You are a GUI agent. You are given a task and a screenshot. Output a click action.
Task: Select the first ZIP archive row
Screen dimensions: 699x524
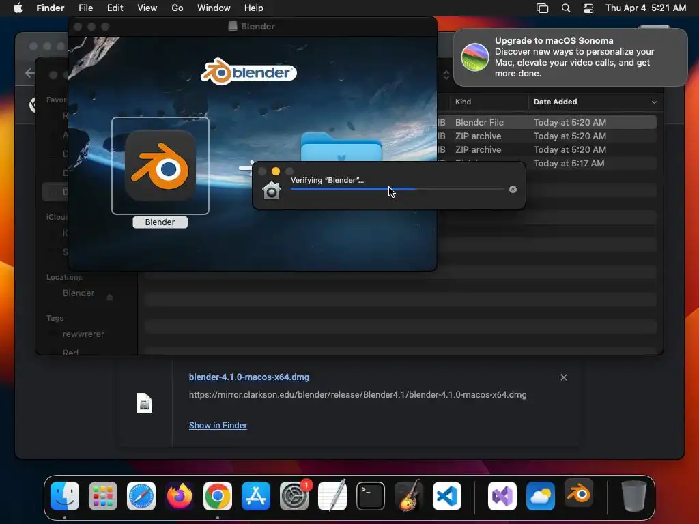[x=546, y=136]
